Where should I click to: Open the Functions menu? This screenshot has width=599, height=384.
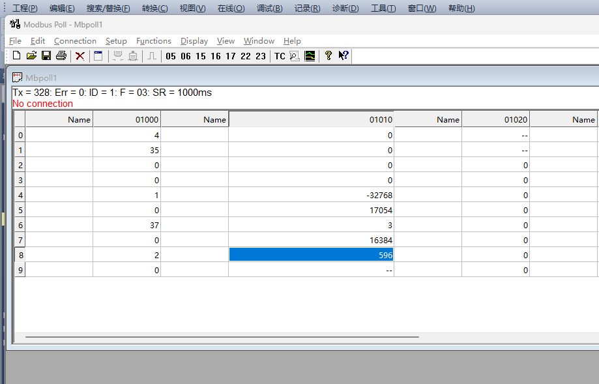coord(154,40)
